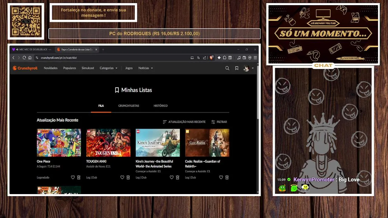This screenshot has width=388, height=218.
Task: Click the PC do RODRIGUES donation goal bar
Action: [x=154, y=34]
